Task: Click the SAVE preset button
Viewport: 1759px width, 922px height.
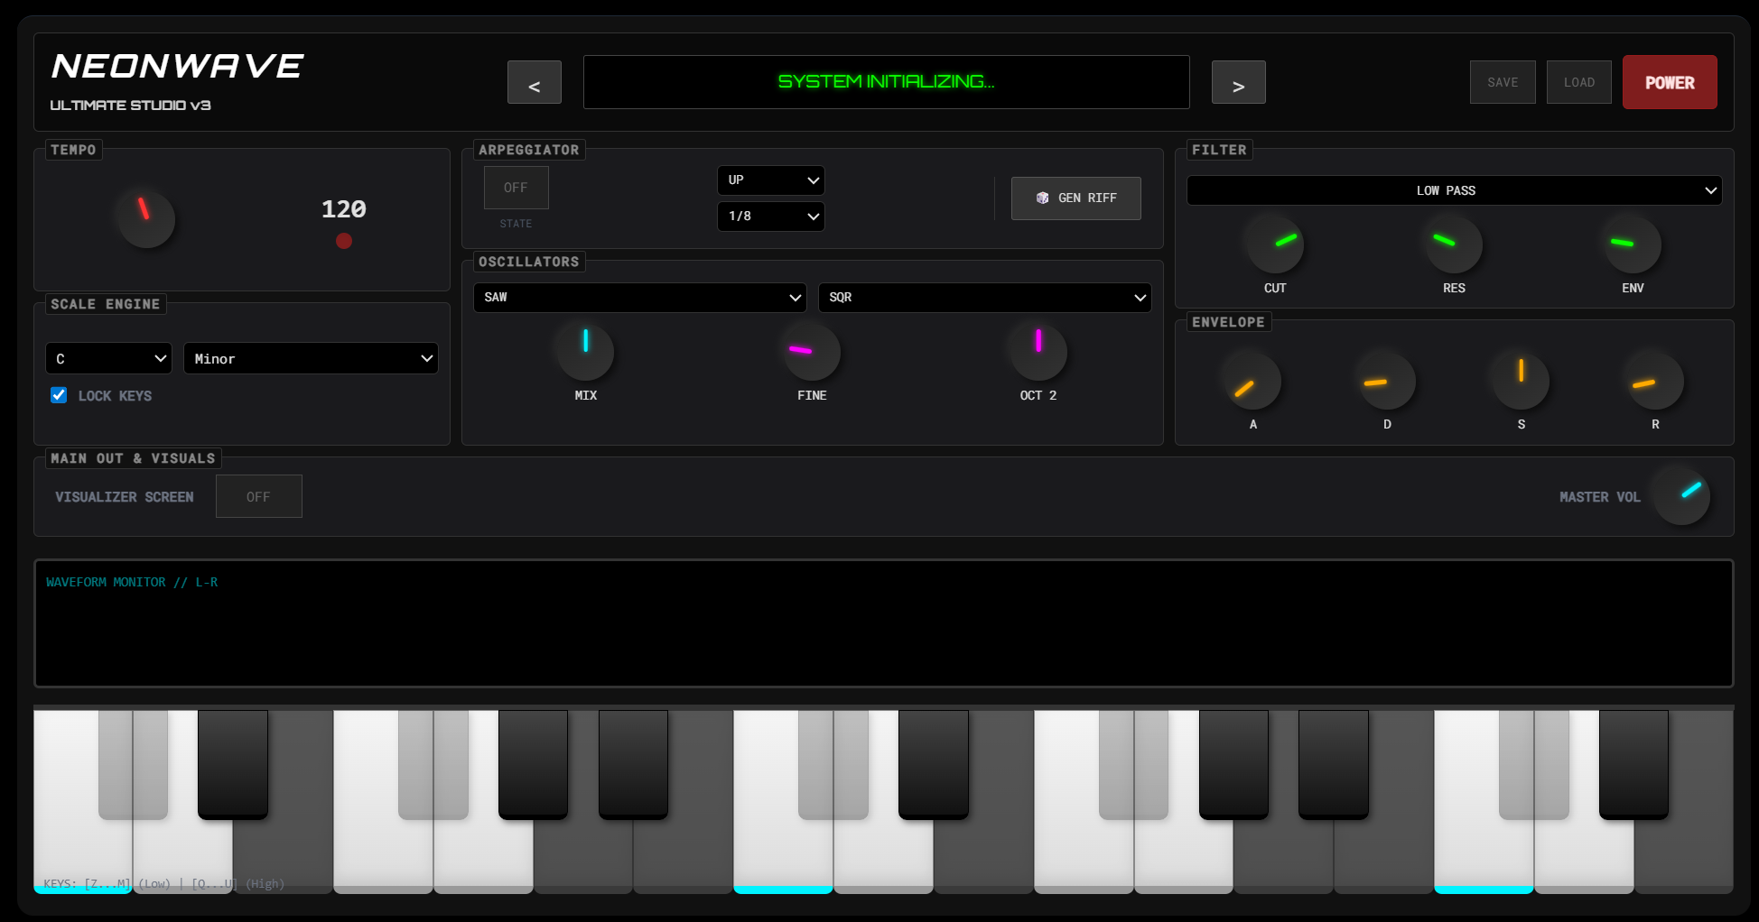Action: click(1502, 83)
